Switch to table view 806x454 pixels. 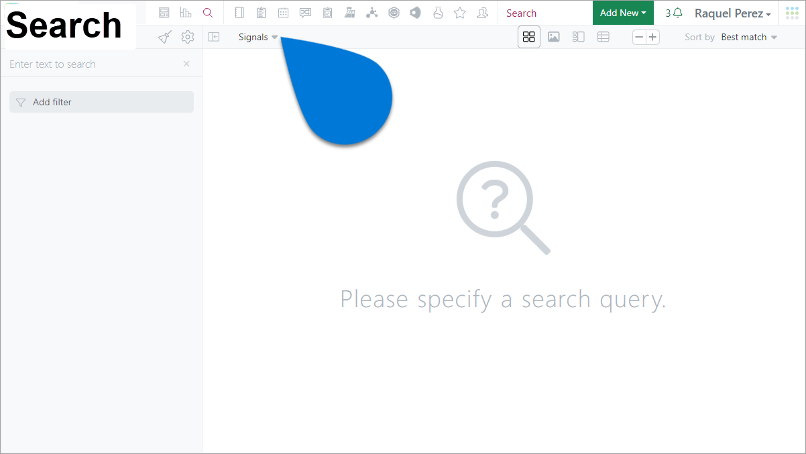(x=603, y=37)
